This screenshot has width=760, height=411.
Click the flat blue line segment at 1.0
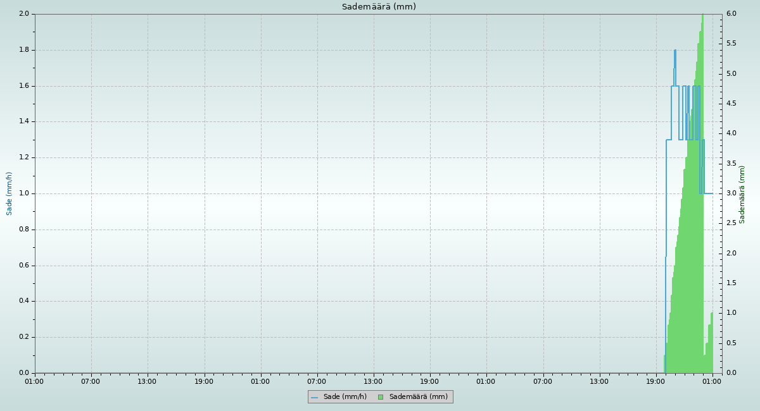pyautogui.click(x=708, y=193)
